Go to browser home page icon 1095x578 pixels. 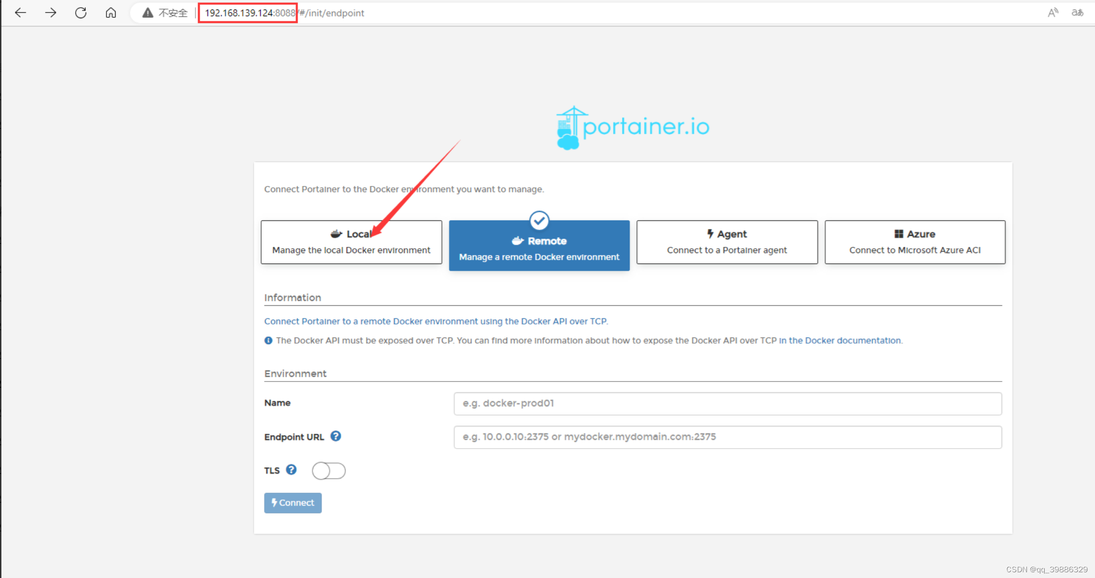[111, 13]
